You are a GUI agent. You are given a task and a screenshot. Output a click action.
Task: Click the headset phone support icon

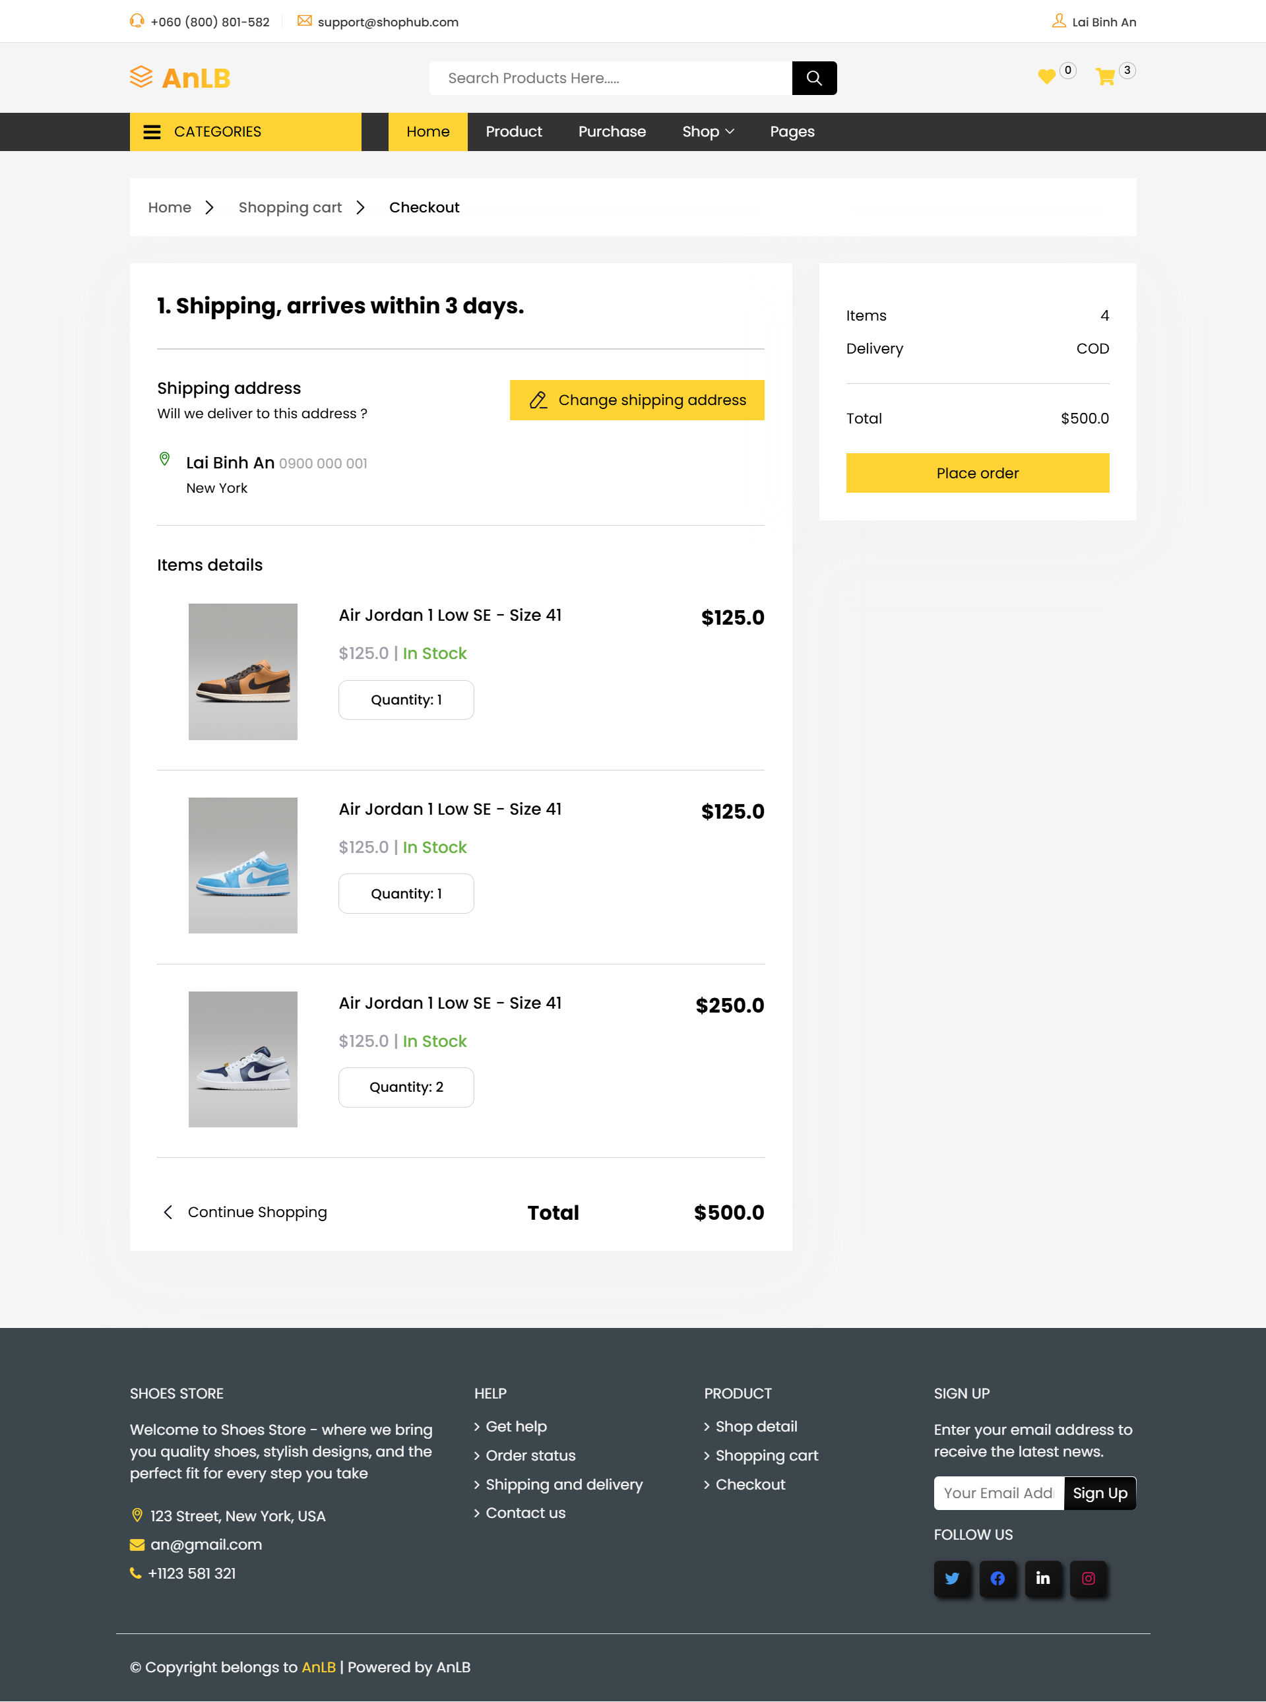point(137,20)
